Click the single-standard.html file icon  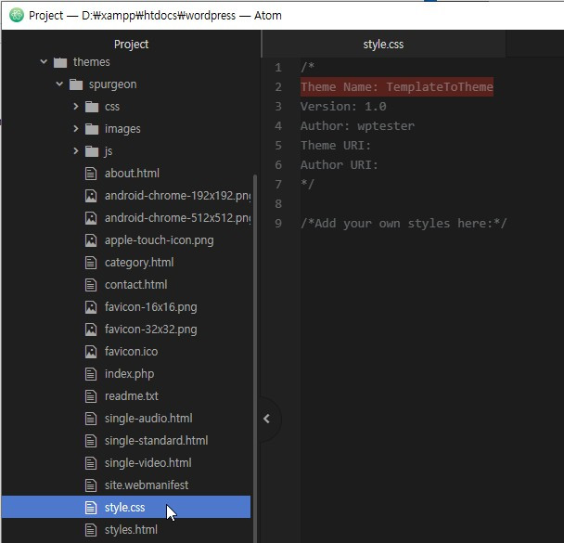[91, 441]
